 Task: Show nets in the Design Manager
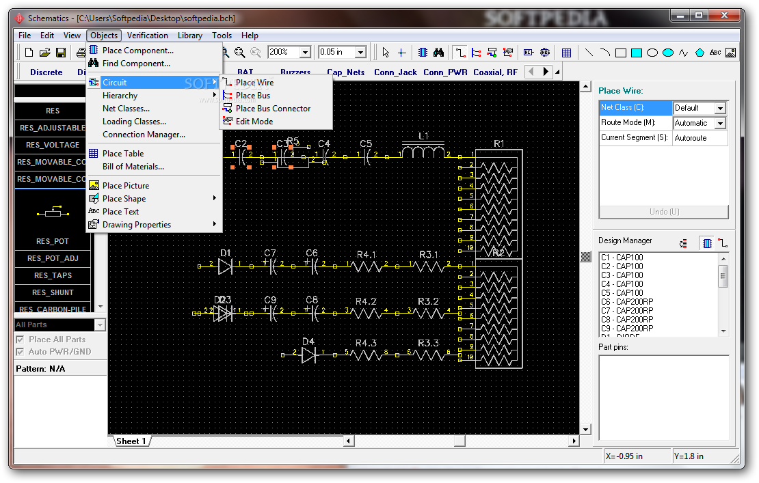point(723,244)
